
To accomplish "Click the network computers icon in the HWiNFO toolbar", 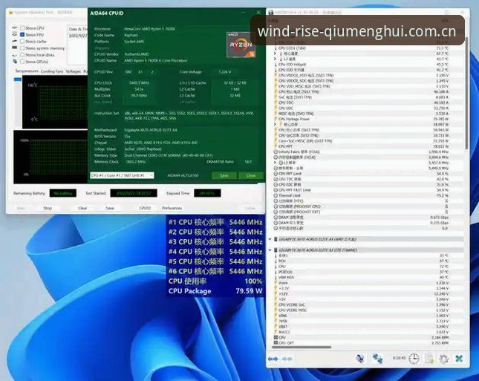I will [377, 359].
